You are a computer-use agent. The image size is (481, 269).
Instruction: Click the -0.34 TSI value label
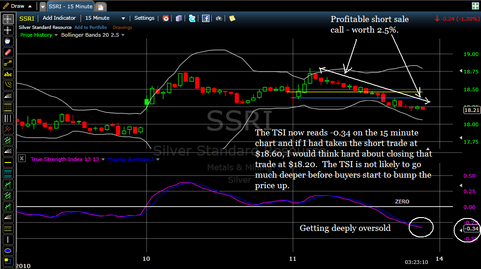(x=471, y=229)
